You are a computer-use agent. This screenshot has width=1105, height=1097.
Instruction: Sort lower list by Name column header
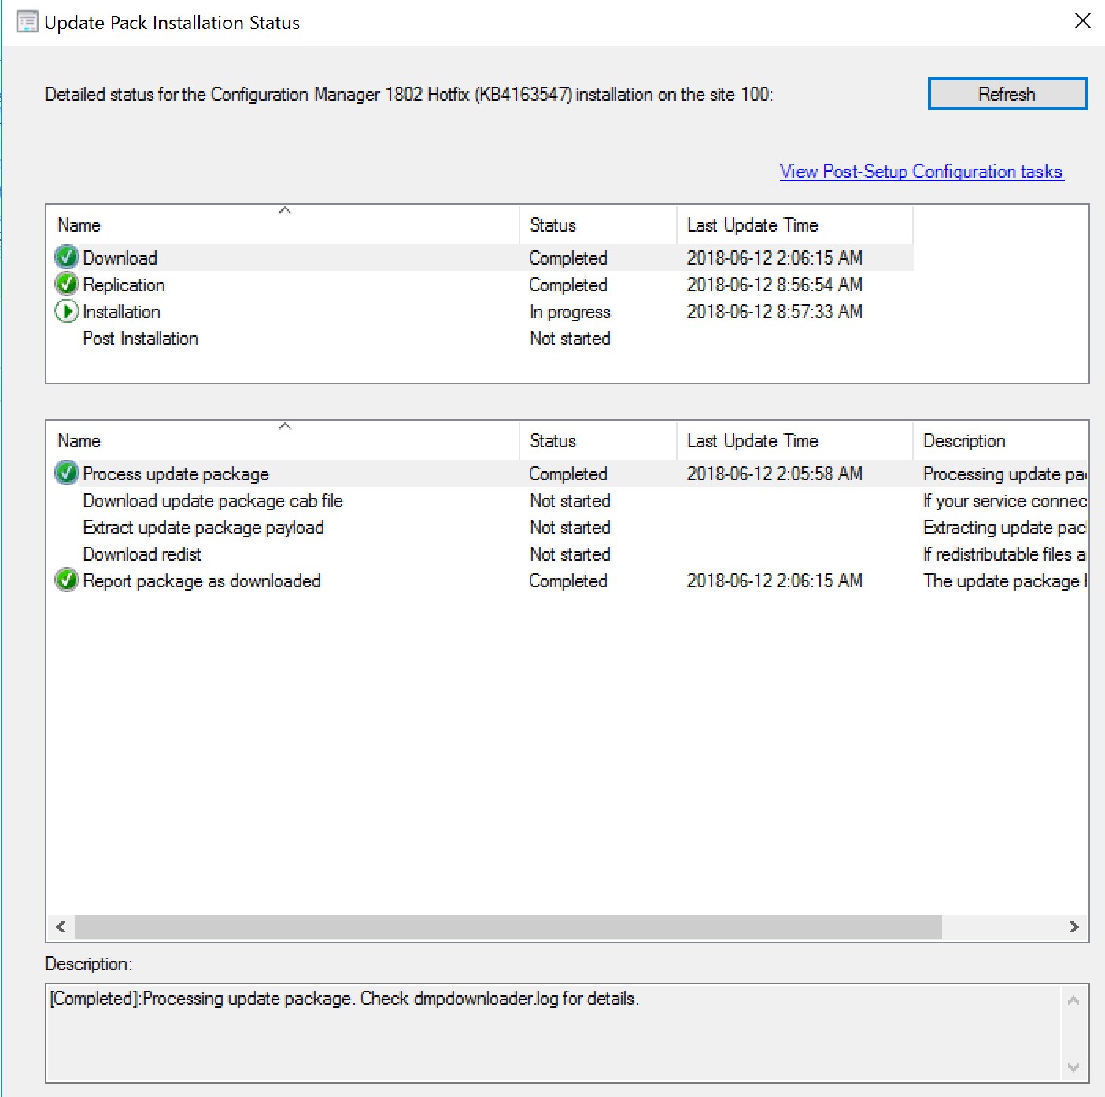pos(283,440)
